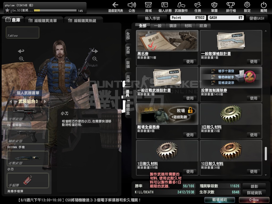Screen dimensions: 272x204
Task: Open the 錄影 recording button
Action: (x=254, y=186)
